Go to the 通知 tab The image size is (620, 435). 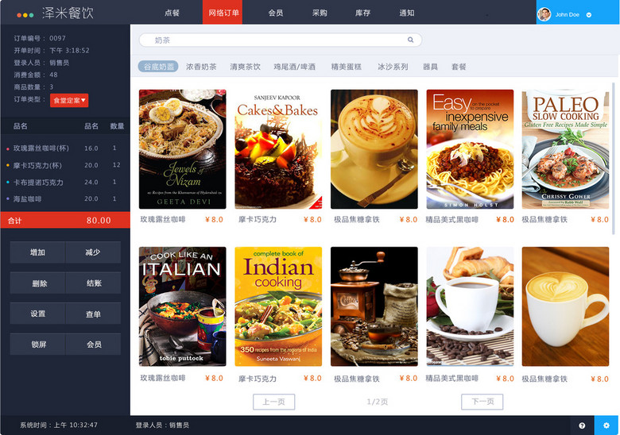[406, 13]
